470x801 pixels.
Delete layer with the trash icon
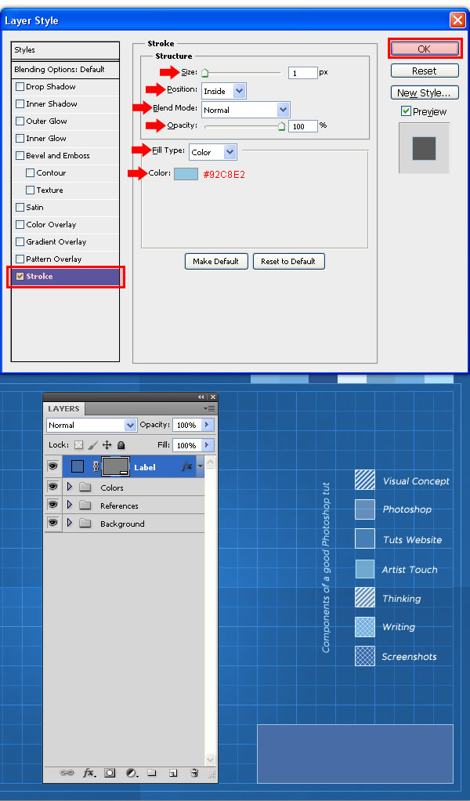click(194, 773)
